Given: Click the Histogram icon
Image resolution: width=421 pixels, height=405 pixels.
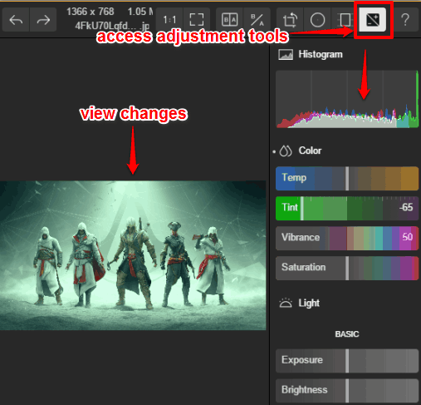Looking at the screenshot, I should (x=286, y=55).
